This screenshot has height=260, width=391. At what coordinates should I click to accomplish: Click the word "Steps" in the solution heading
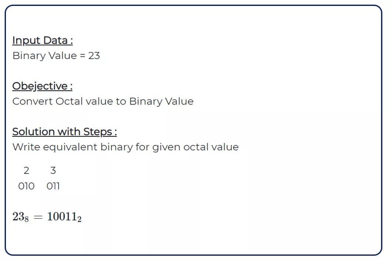pos(98,132)
